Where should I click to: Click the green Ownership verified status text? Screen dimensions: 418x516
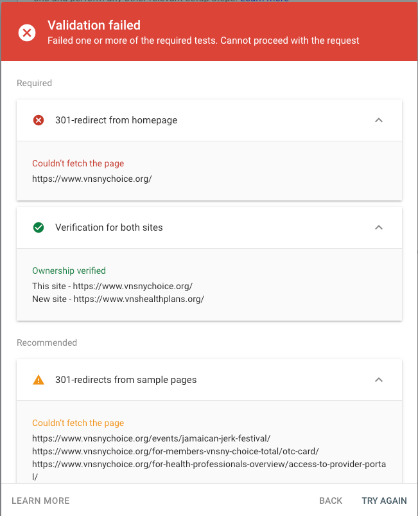click(69, 271)
